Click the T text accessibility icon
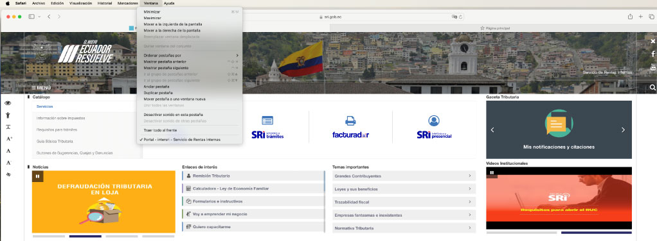Screen dimensions: 657x241 [x=8, y=127]
